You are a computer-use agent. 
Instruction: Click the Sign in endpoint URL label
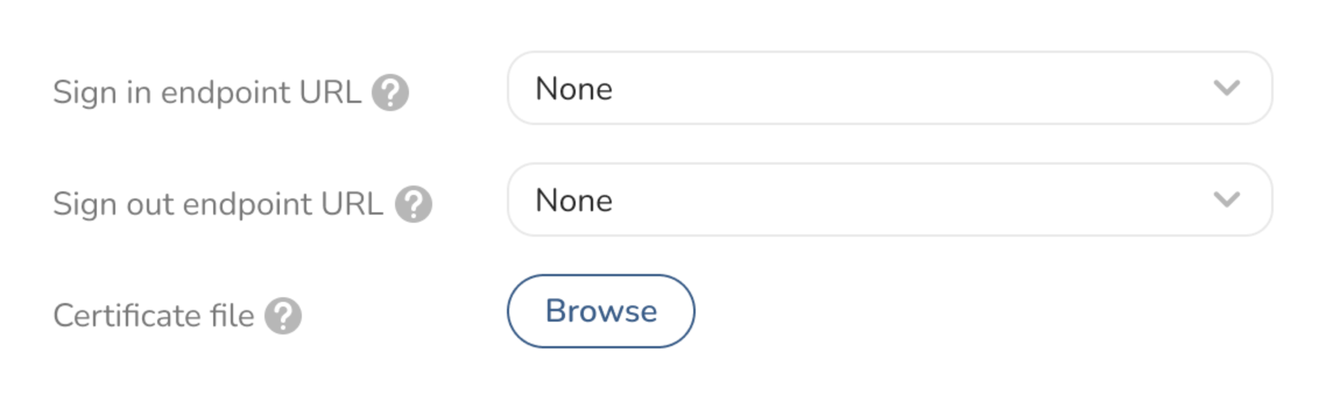click(x=207, y=92)
